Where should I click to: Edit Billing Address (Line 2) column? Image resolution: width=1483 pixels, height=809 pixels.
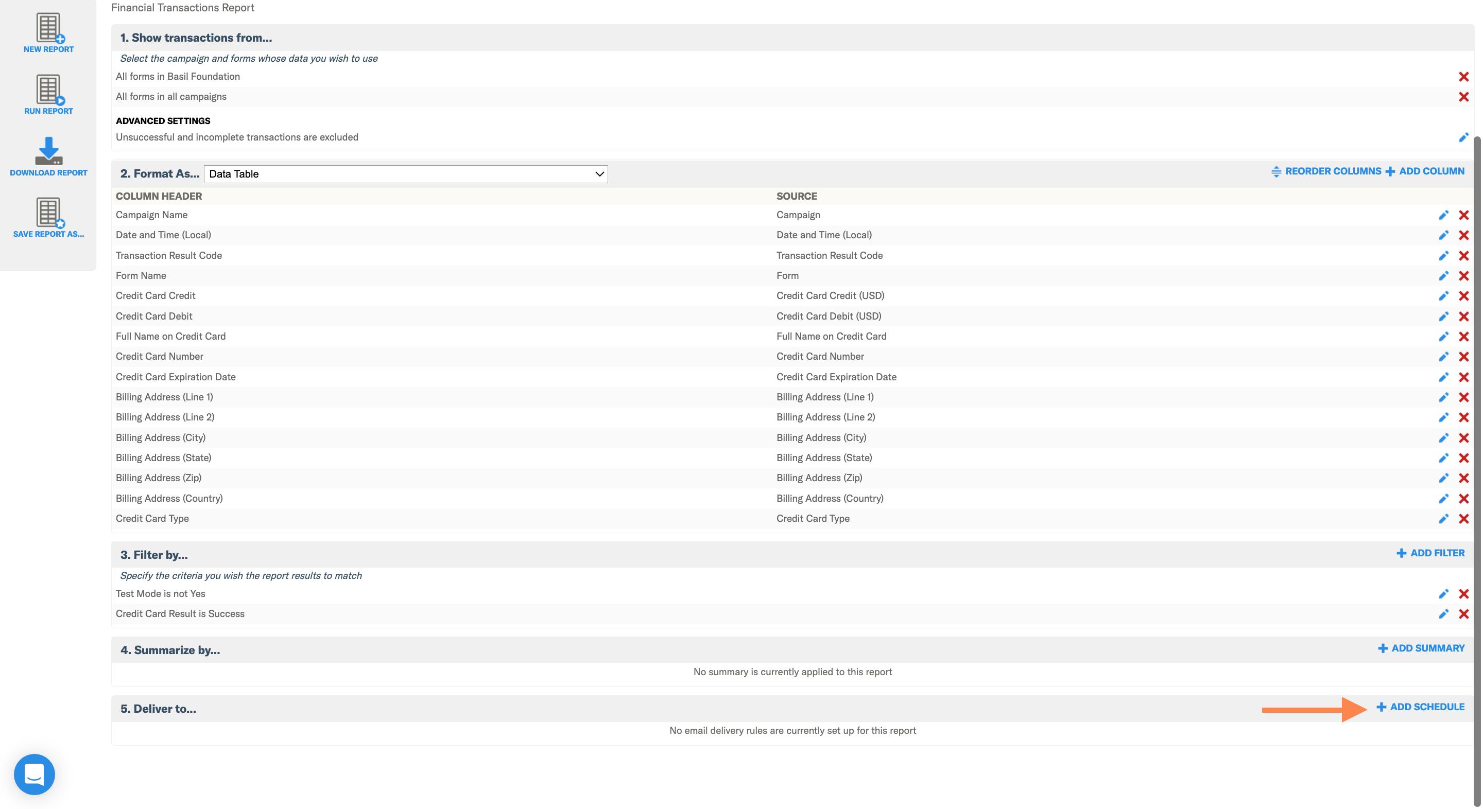point(1443,417)
